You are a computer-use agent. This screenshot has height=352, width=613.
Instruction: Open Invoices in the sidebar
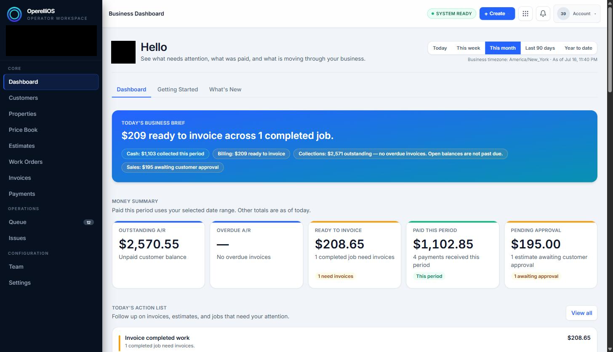tap(51, 178)
